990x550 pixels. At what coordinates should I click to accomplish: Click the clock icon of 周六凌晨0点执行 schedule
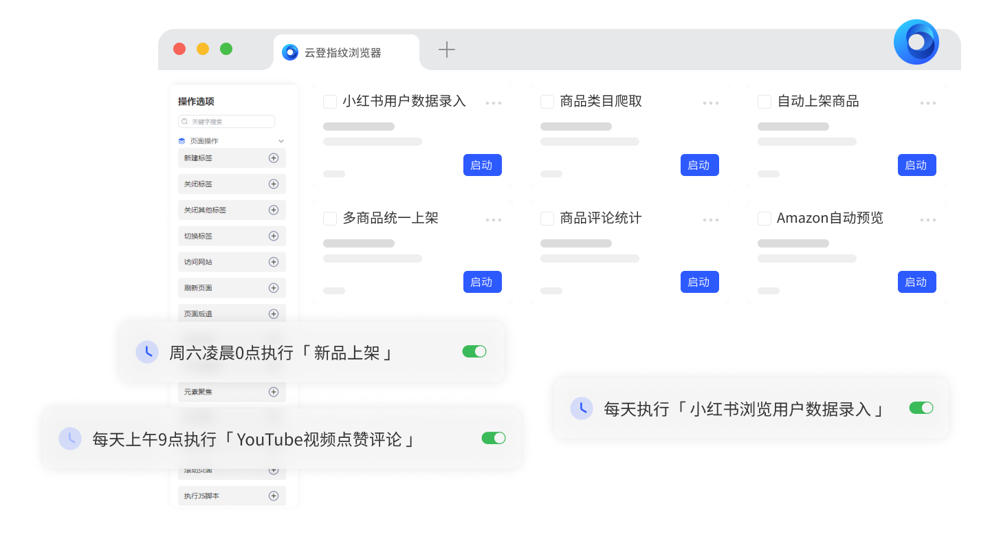pos(147,352)
